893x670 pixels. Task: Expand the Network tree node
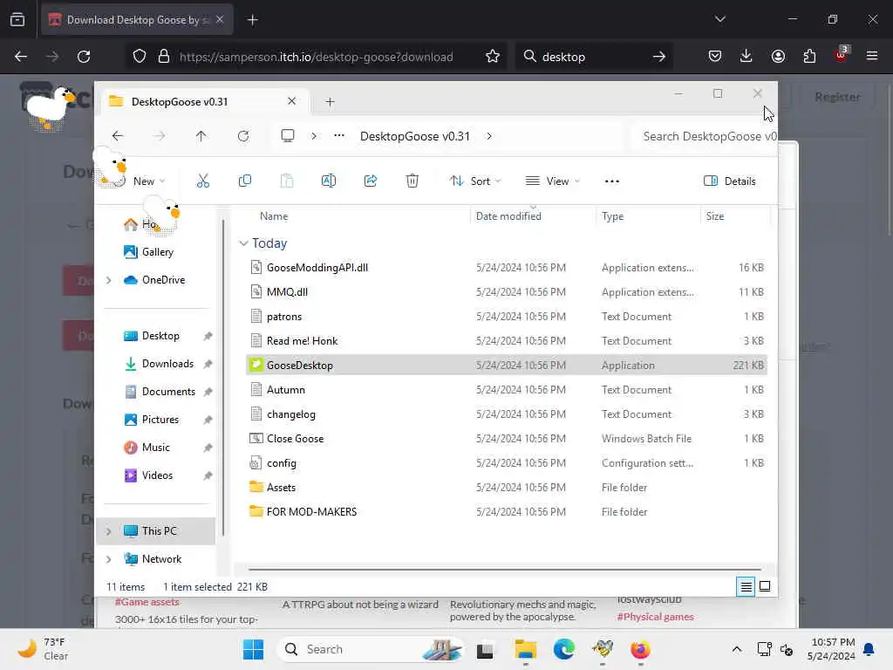click(x=108, y=559)
